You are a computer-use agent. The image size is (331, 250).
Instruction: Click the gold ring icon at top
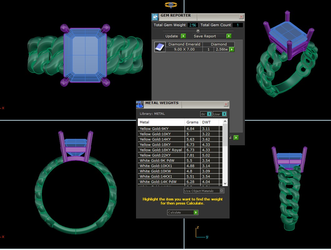171,5
